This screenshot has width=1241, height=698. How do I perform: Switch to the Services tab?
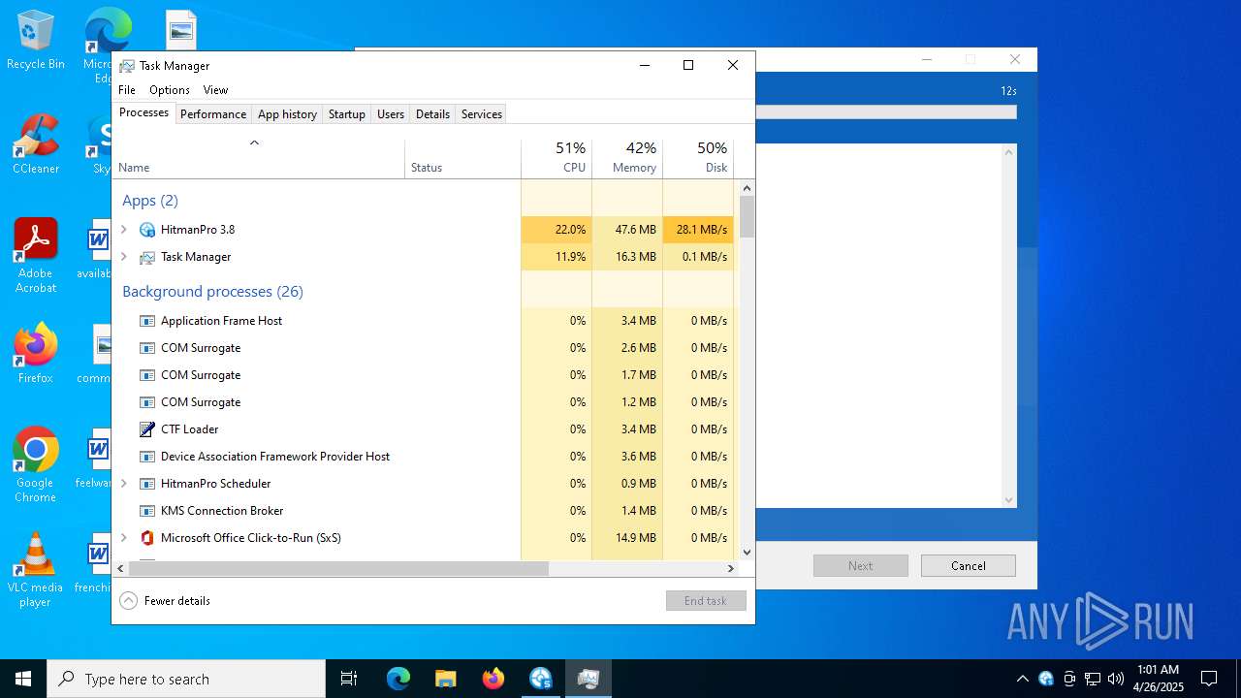tap(482, 114)
